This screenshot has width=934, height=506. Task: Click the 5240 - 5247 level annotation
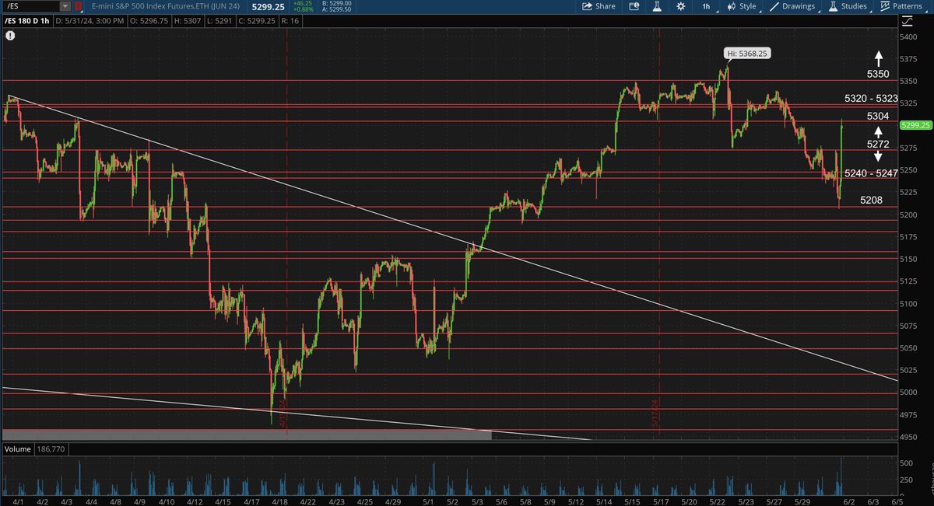point(871,173)
